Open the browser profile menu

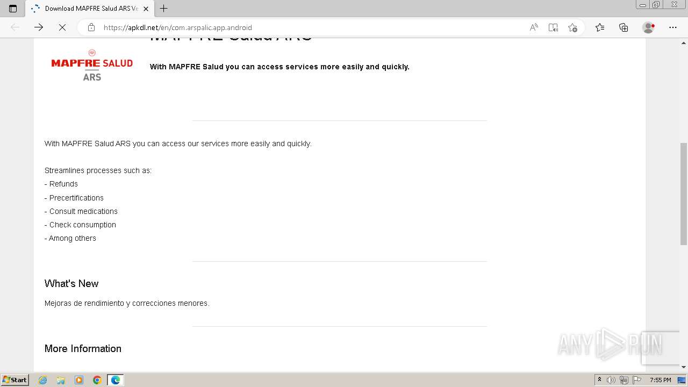[x=649, y=27]
